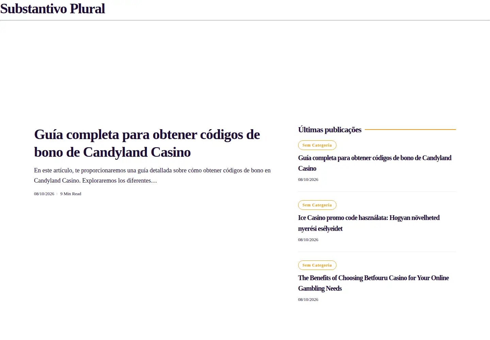Click the 'Últimas publicações' sidebar heading
The height and width of the screenshot is (340, 490).
[x=330, y=130]
